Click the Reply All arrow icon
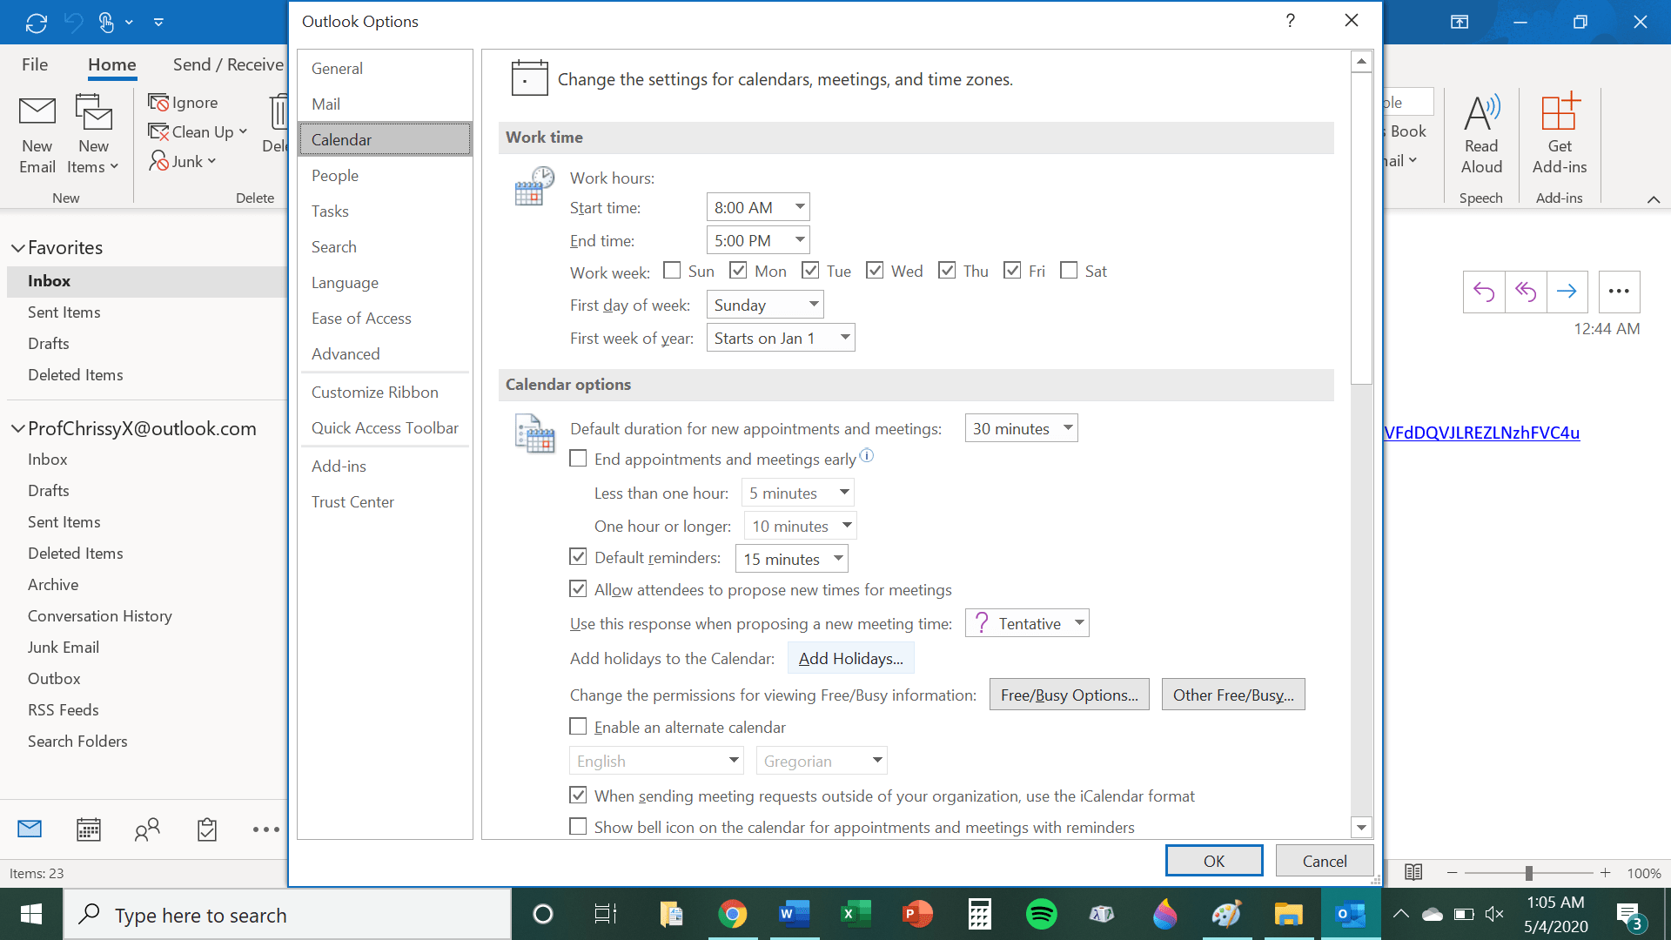The height and width of the screenshot is (940, 1671). click(1525, 292)
